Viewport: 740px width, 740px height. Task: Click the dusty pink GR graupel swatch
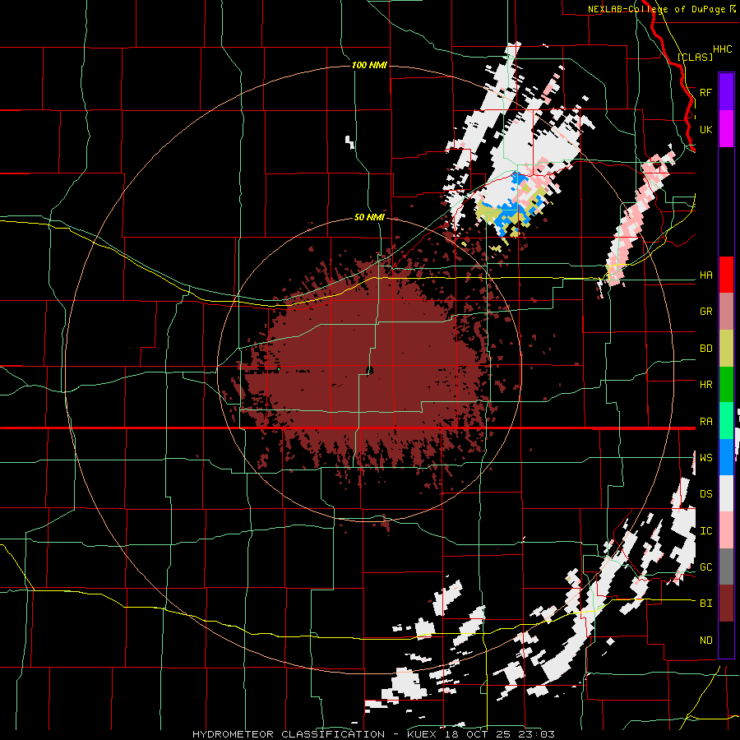click(x=726, y=312)
